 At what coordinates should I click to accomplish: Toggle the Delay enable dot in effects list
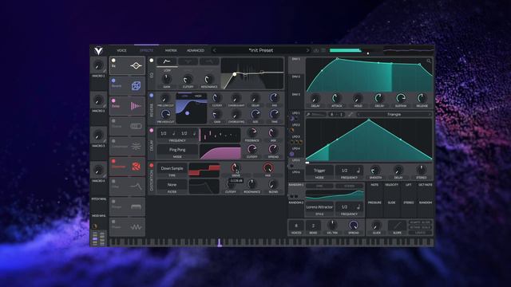click(x=113, y=101)
